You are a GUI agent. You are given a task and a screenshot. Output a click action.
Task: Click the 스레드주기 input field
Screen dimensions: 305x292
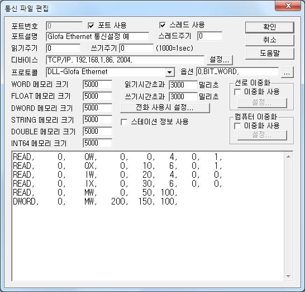click(x=210, y=36)
